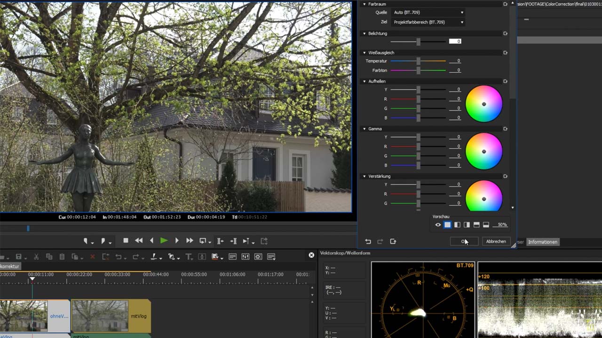The width and height of the screenshot is (602, 338).
Task: Enable the left-half split preview mode
Action: click(x=457, y=225)
